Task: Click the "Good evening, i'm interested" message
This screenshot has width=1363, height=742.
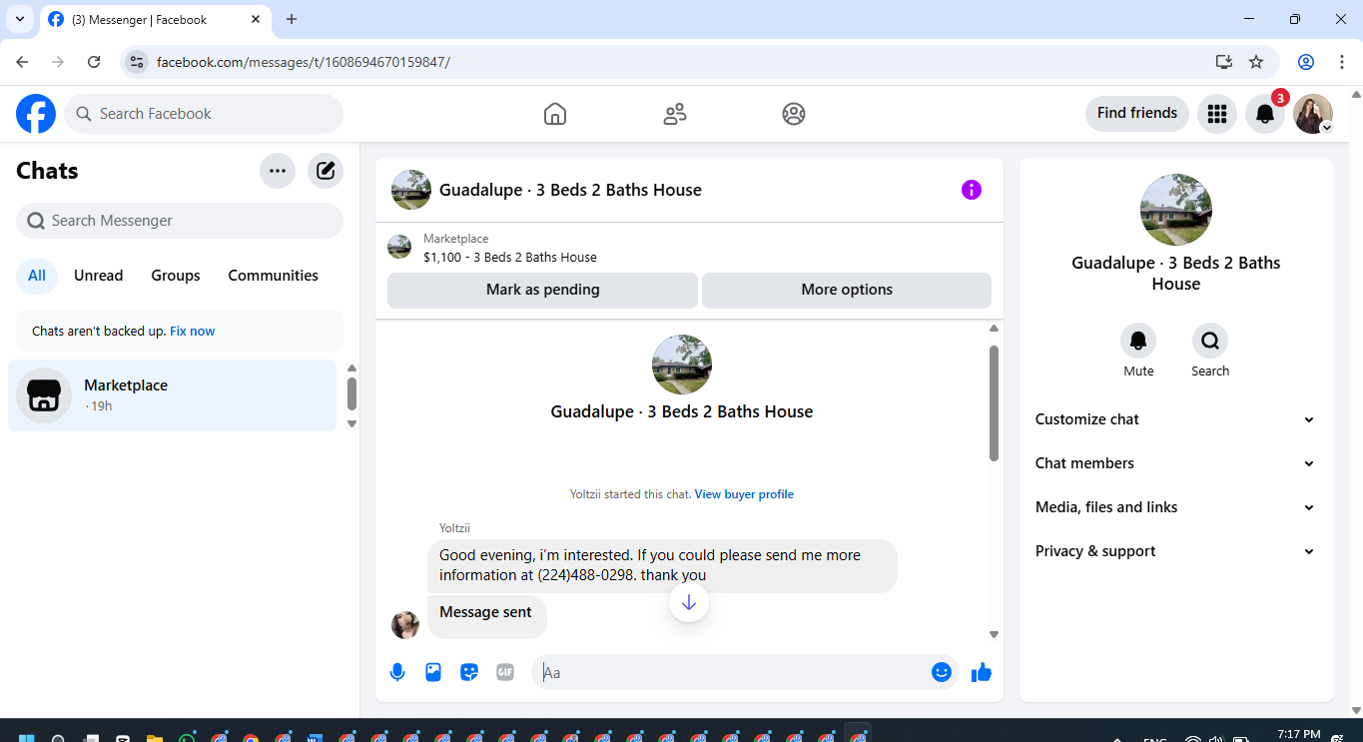Action: [662, 565]
